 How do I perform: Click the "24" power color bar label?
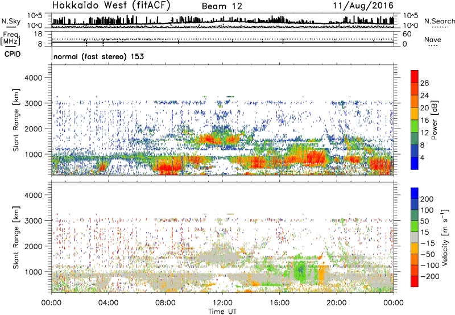[x=424, y=96]
